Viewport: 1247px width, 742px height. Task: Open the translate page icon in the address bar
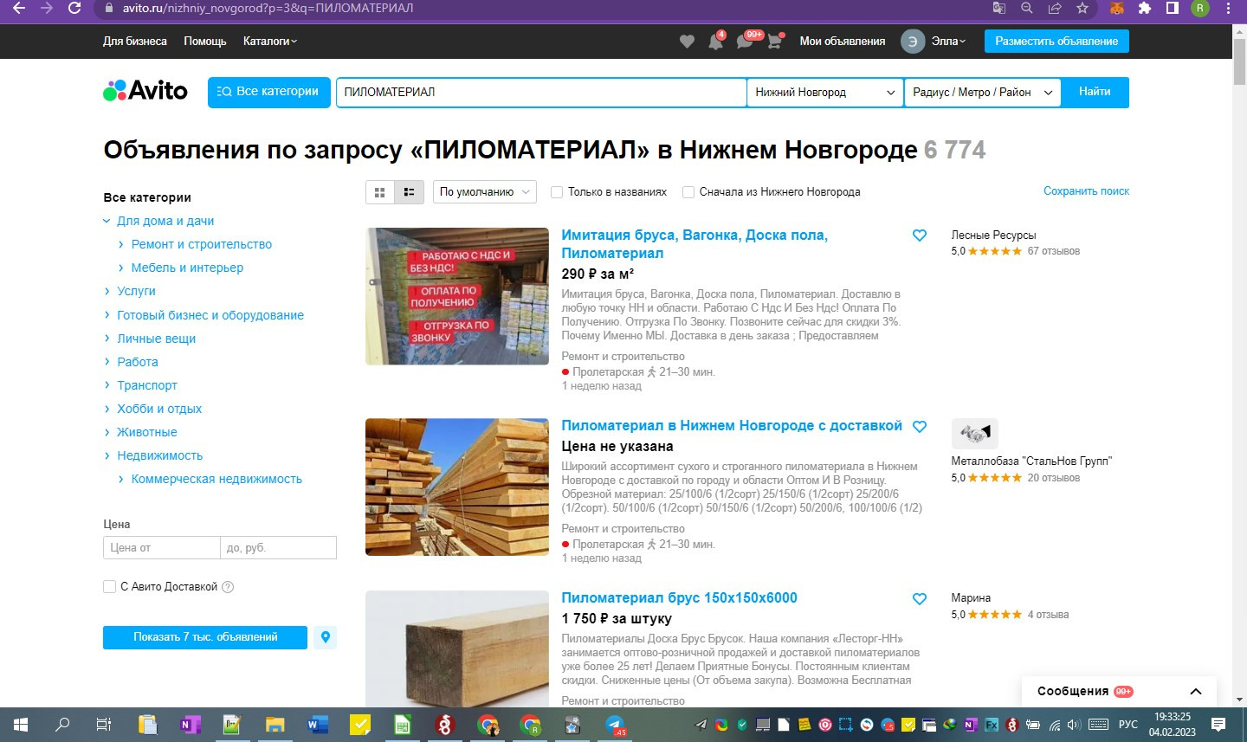[999, 9]
